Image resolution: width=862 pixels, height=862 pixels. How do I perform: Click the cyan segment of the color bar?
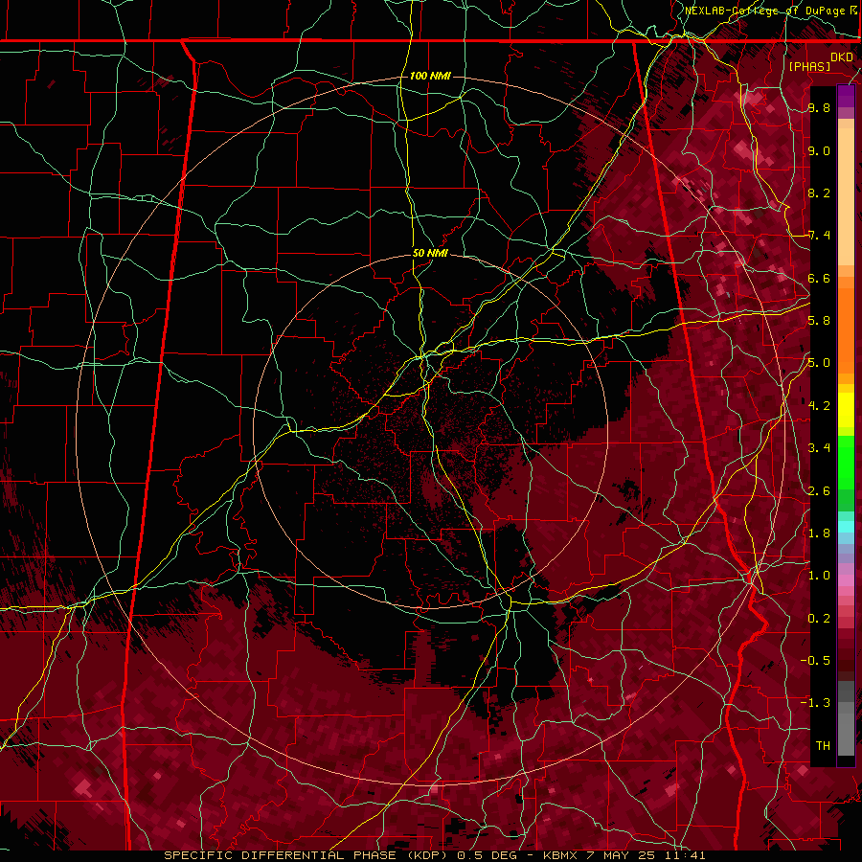click(846, 526)
